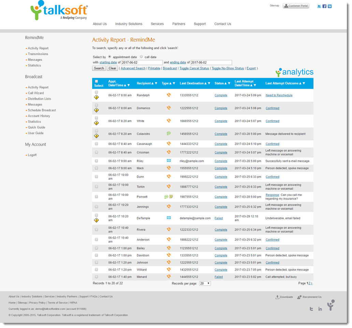
Task: Click text message icon for Colavistro
Action: 168,134
